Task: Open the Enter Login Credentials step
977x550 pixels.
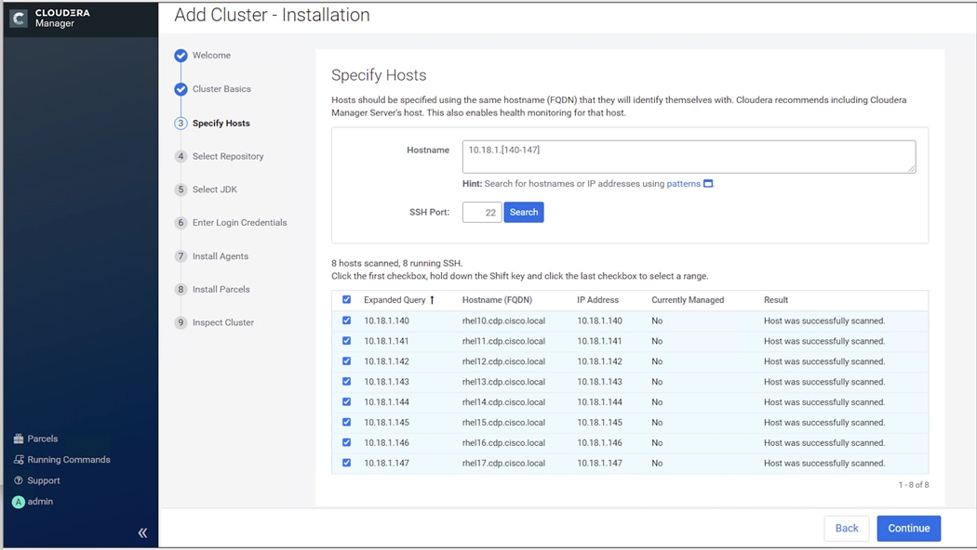Action: [240, 223]
